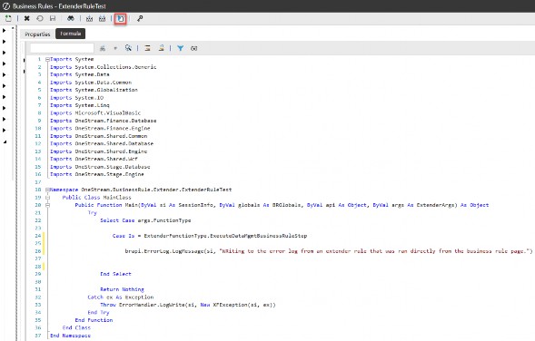Viewport: 535px width, 341px height.
Task: Click 'Imports System.Collections.Generic' line
Action: (103, 67)
